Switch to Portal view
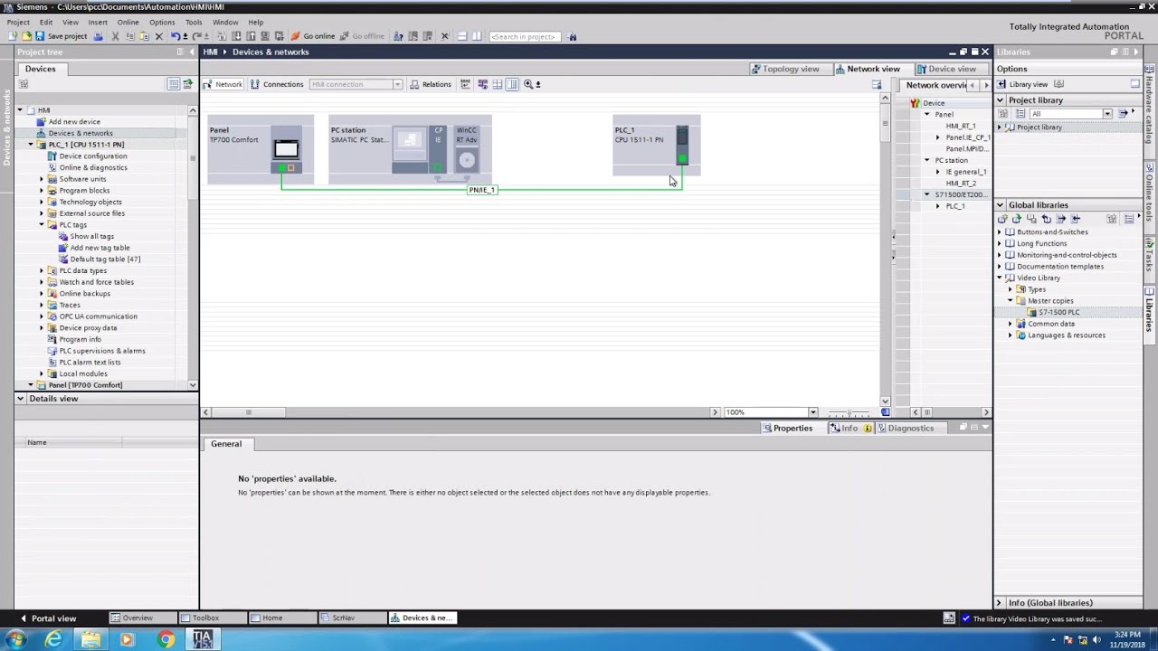Viewport: 1158px width, 651px height. click(48, 618)
